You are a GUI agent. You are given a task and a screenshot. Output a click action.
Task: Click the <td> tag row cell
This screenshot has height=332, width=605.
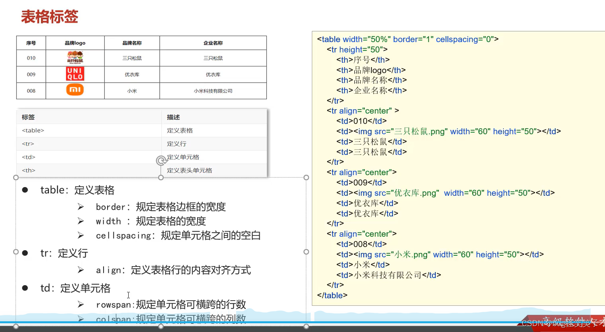pos(89,157)
